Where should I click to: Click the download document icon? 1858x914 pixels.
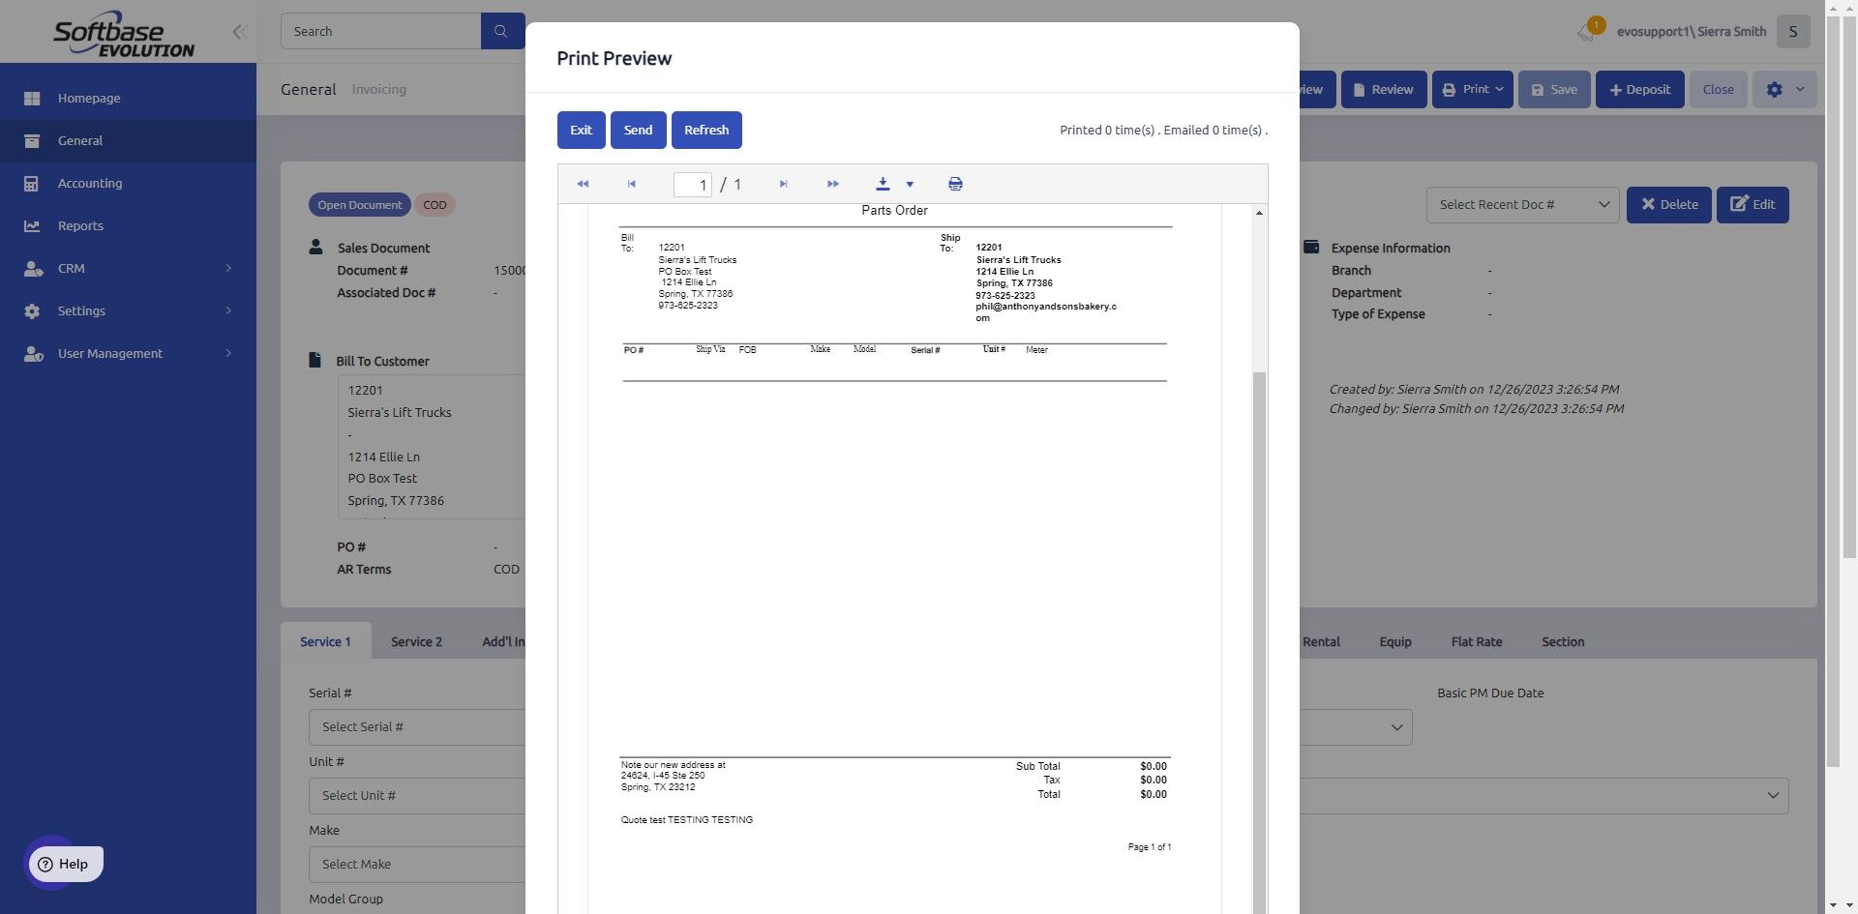[x=882, y=184]
